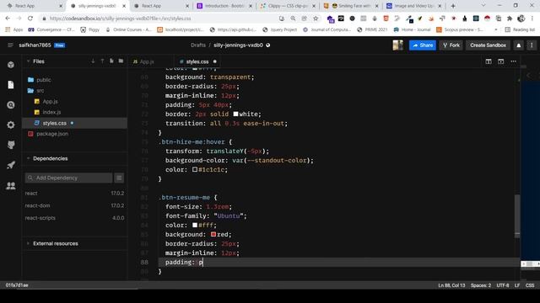Click UTF-8 encoding in the status bar
The image size is (540, 303).
point(503,285)
